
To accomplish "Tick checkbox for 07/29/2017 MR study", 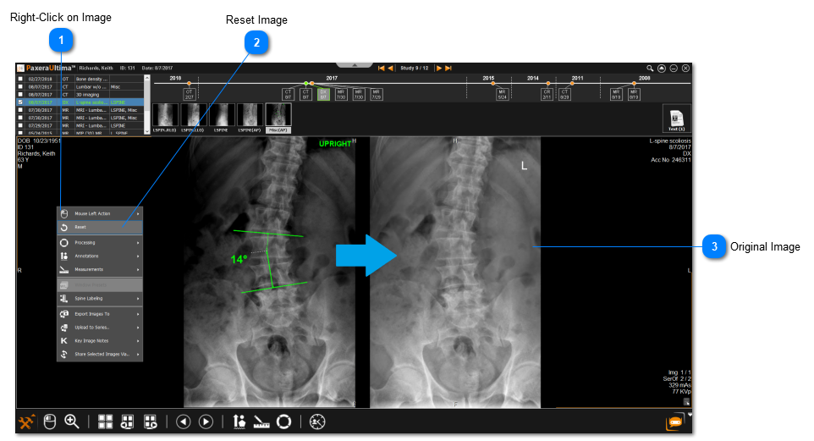I will 20,125.
